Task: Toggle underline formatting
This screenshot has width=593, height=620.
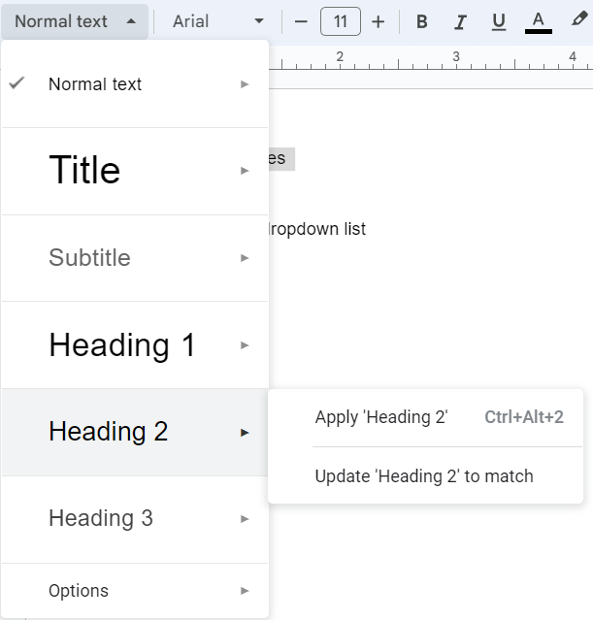Action: pyautogui.click(x=499, y=21)
